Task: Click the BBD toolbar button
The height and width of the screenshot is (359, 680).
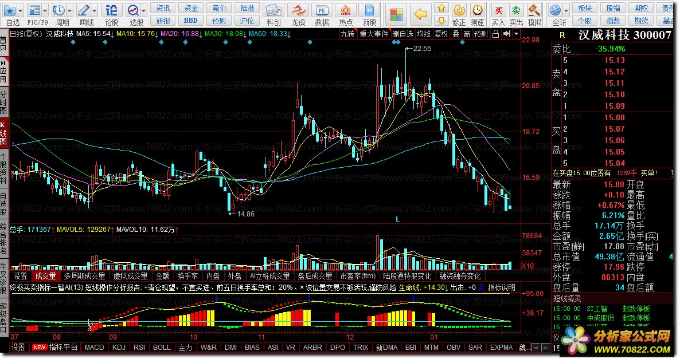Action: click(191, 21)
